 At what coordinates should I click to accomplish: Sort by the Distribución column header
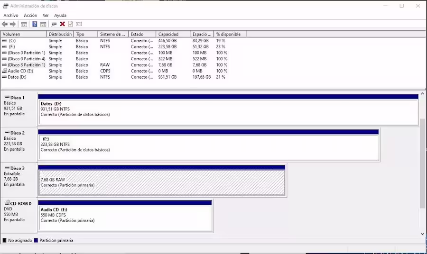(60, 34)
